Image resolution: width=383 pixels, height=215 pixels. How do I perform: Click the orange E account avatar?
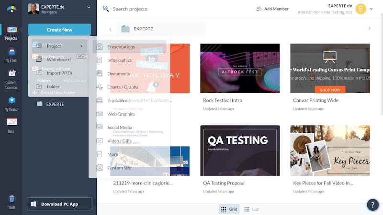(x=361, y=9)
